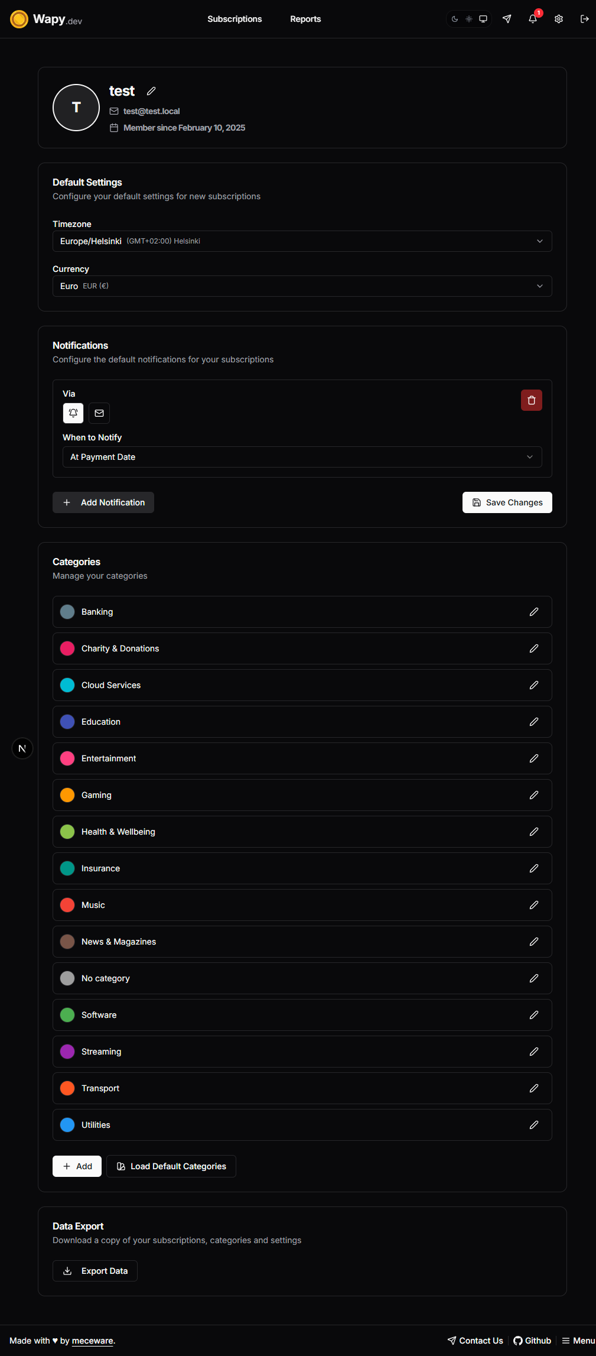This screenshot has height=1356, width=596.
Task: Open Reports page
Action: [x=305, y=19]
